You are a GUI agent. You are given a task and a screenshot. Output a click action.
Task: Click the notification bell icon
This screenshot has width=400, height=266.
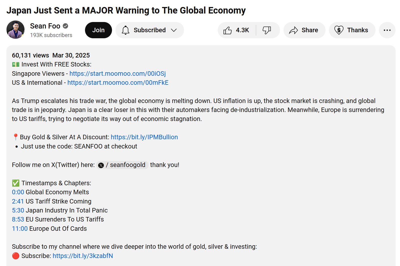[125, 30]
